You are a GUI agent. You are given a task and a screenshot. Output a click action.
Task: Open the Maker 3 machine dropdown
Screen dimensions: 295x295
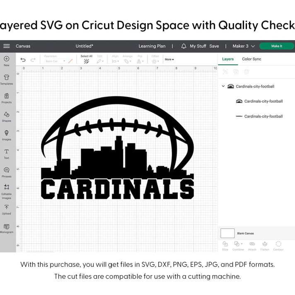244,46
